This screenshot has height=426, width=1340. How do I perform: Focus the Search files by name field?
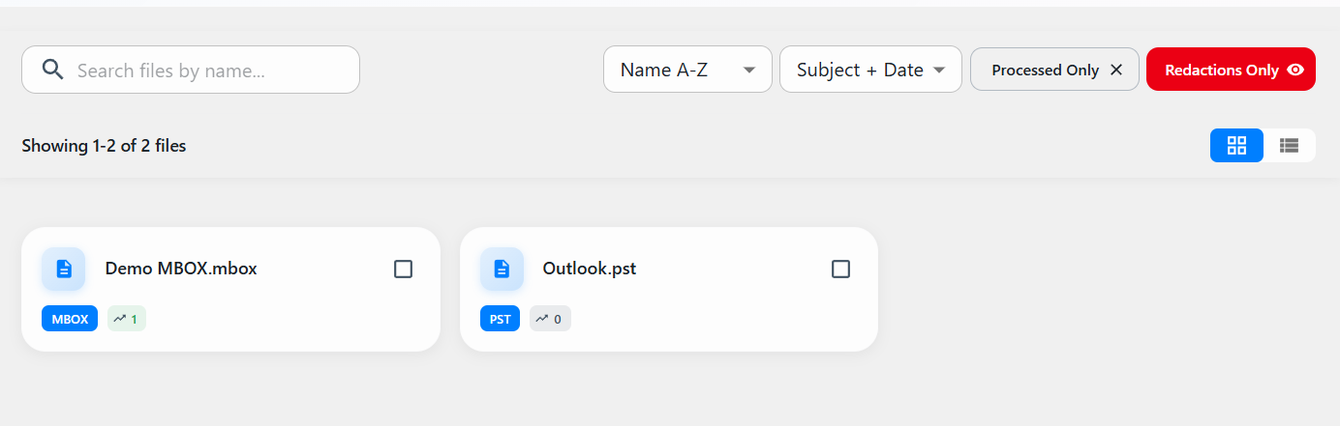(x=208, y=71)
